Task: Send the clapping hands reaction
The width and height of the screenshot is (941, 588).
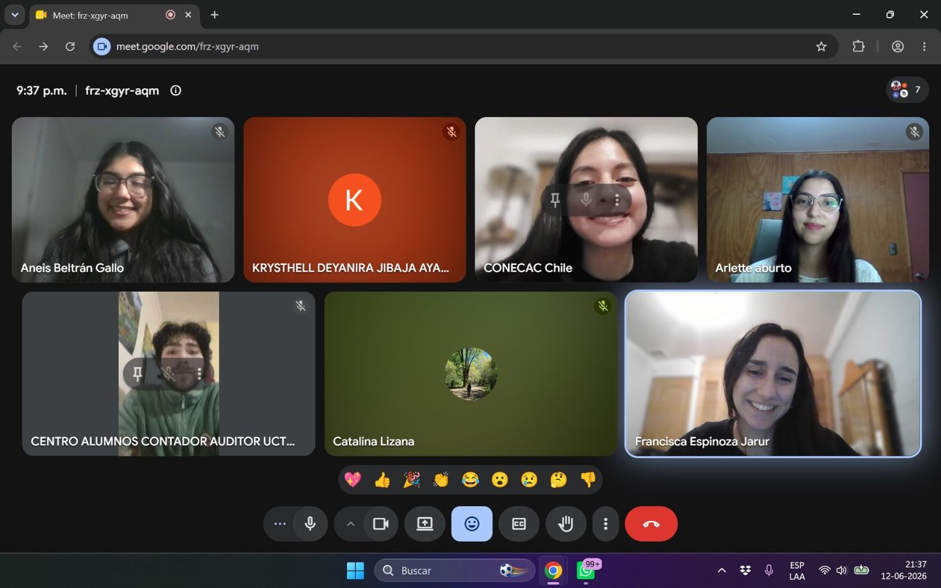Action: pos(441,480)
